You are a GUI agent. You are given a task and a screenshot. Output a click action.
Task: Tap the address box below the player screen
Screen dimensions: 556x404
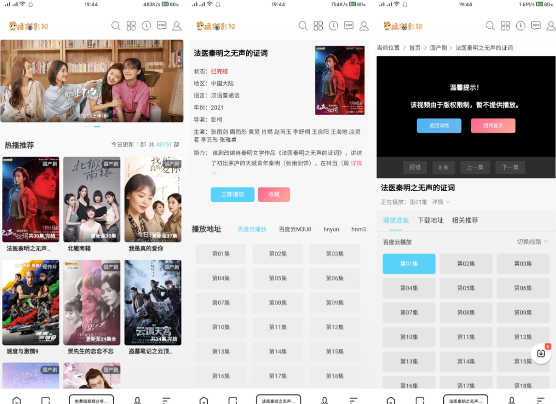coord(466,400)
